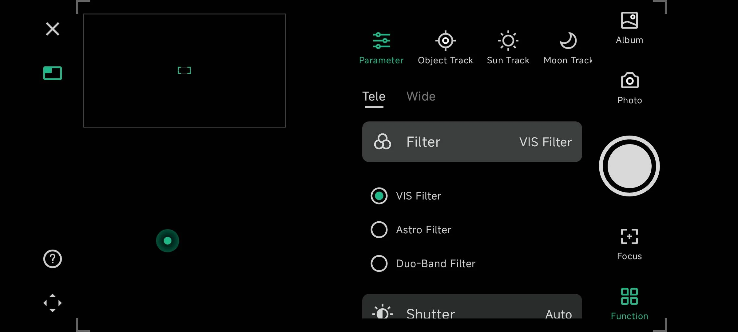This screenshot has height=332, width=738.
Task: Choose the Duo-Band Filter option
Action: tap(379, 263)
